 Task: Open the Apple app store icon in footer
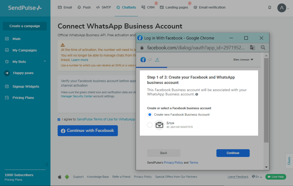[60, 177]
